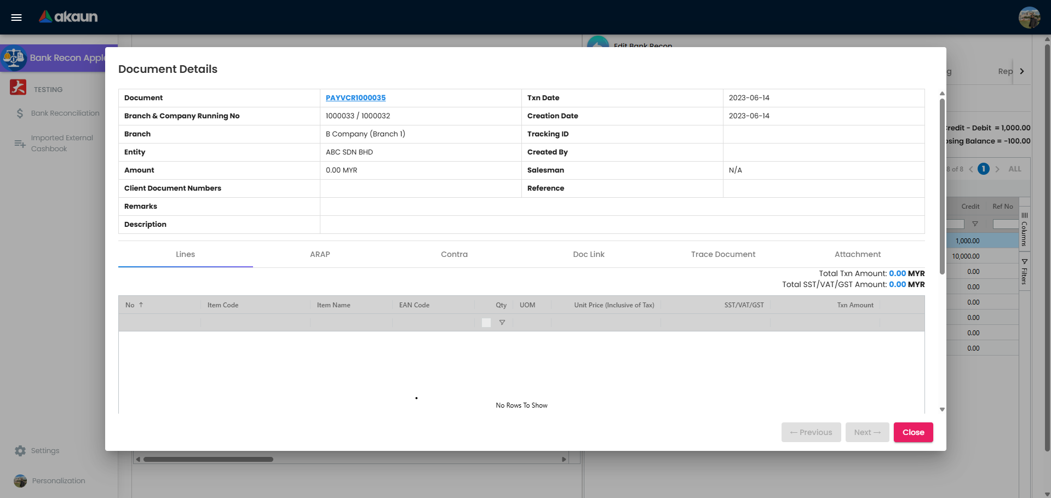
Task: Click page 1 pagination badge
Action: click(x=984, y=169)
